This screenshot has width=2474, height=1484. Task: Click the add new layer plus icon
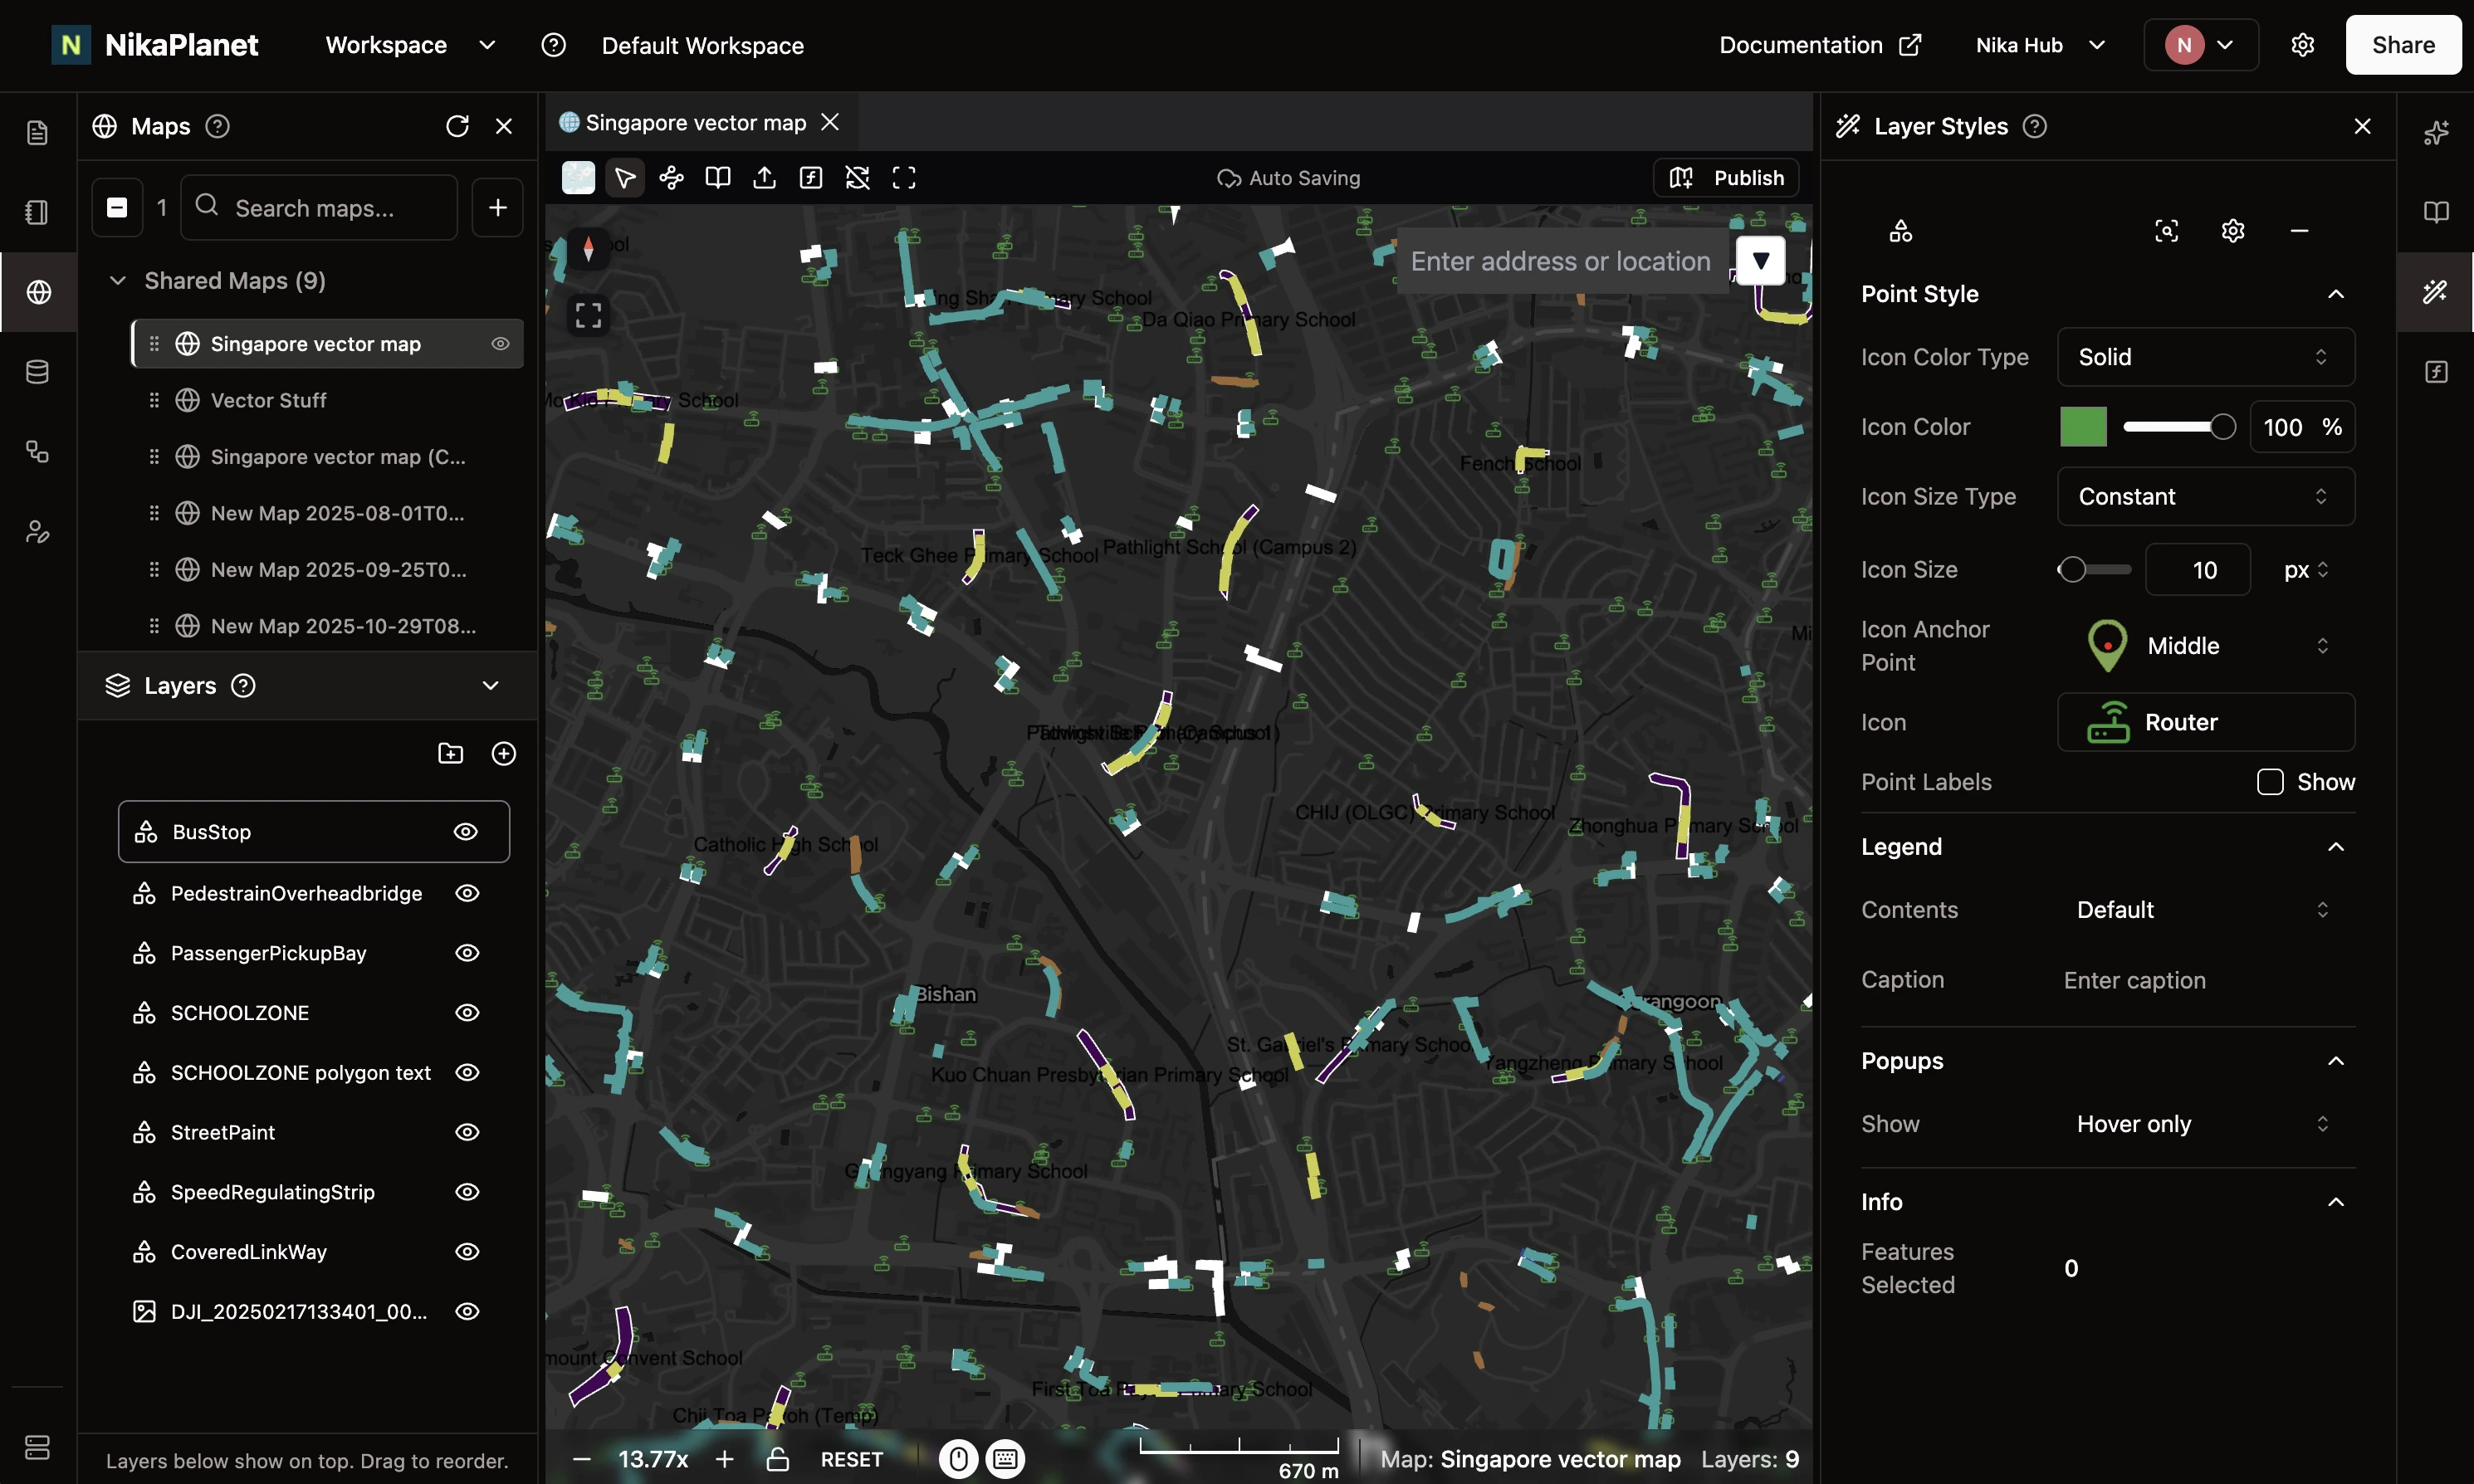(x=504, y=753)
